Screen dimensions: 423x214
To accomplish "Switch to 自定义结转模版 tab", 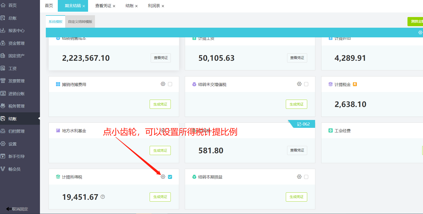I will [80, 22].
